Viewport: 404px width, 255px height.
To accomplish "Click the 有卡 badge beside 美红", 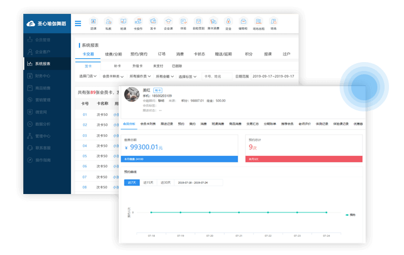I will 158,90.
